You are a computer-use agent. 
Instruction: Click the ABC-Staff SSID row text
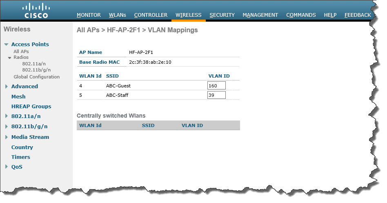point(117,95)
